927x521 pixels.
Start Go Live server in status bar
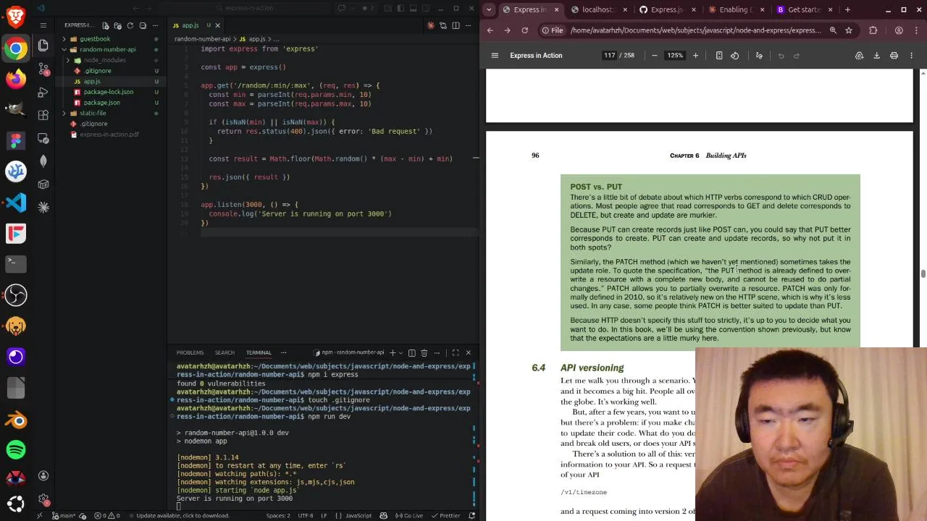(409, 515)
